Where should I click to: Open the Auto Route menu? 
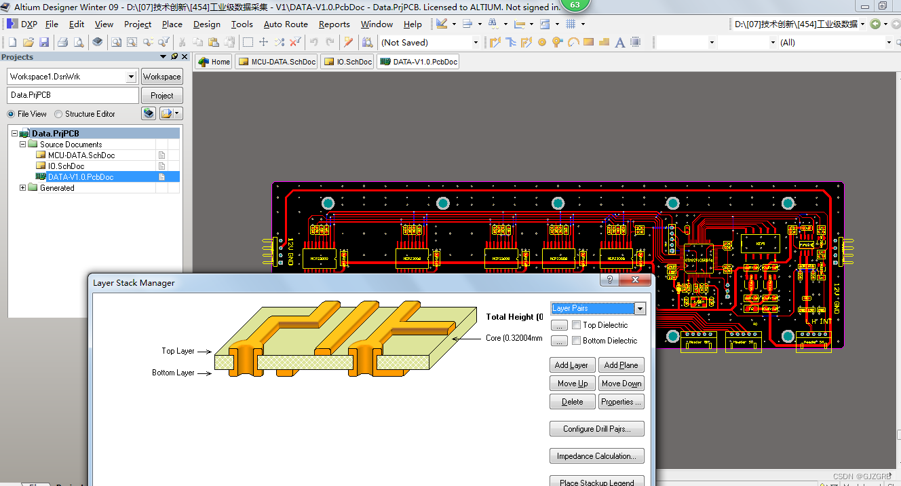[x=285, y=24]
